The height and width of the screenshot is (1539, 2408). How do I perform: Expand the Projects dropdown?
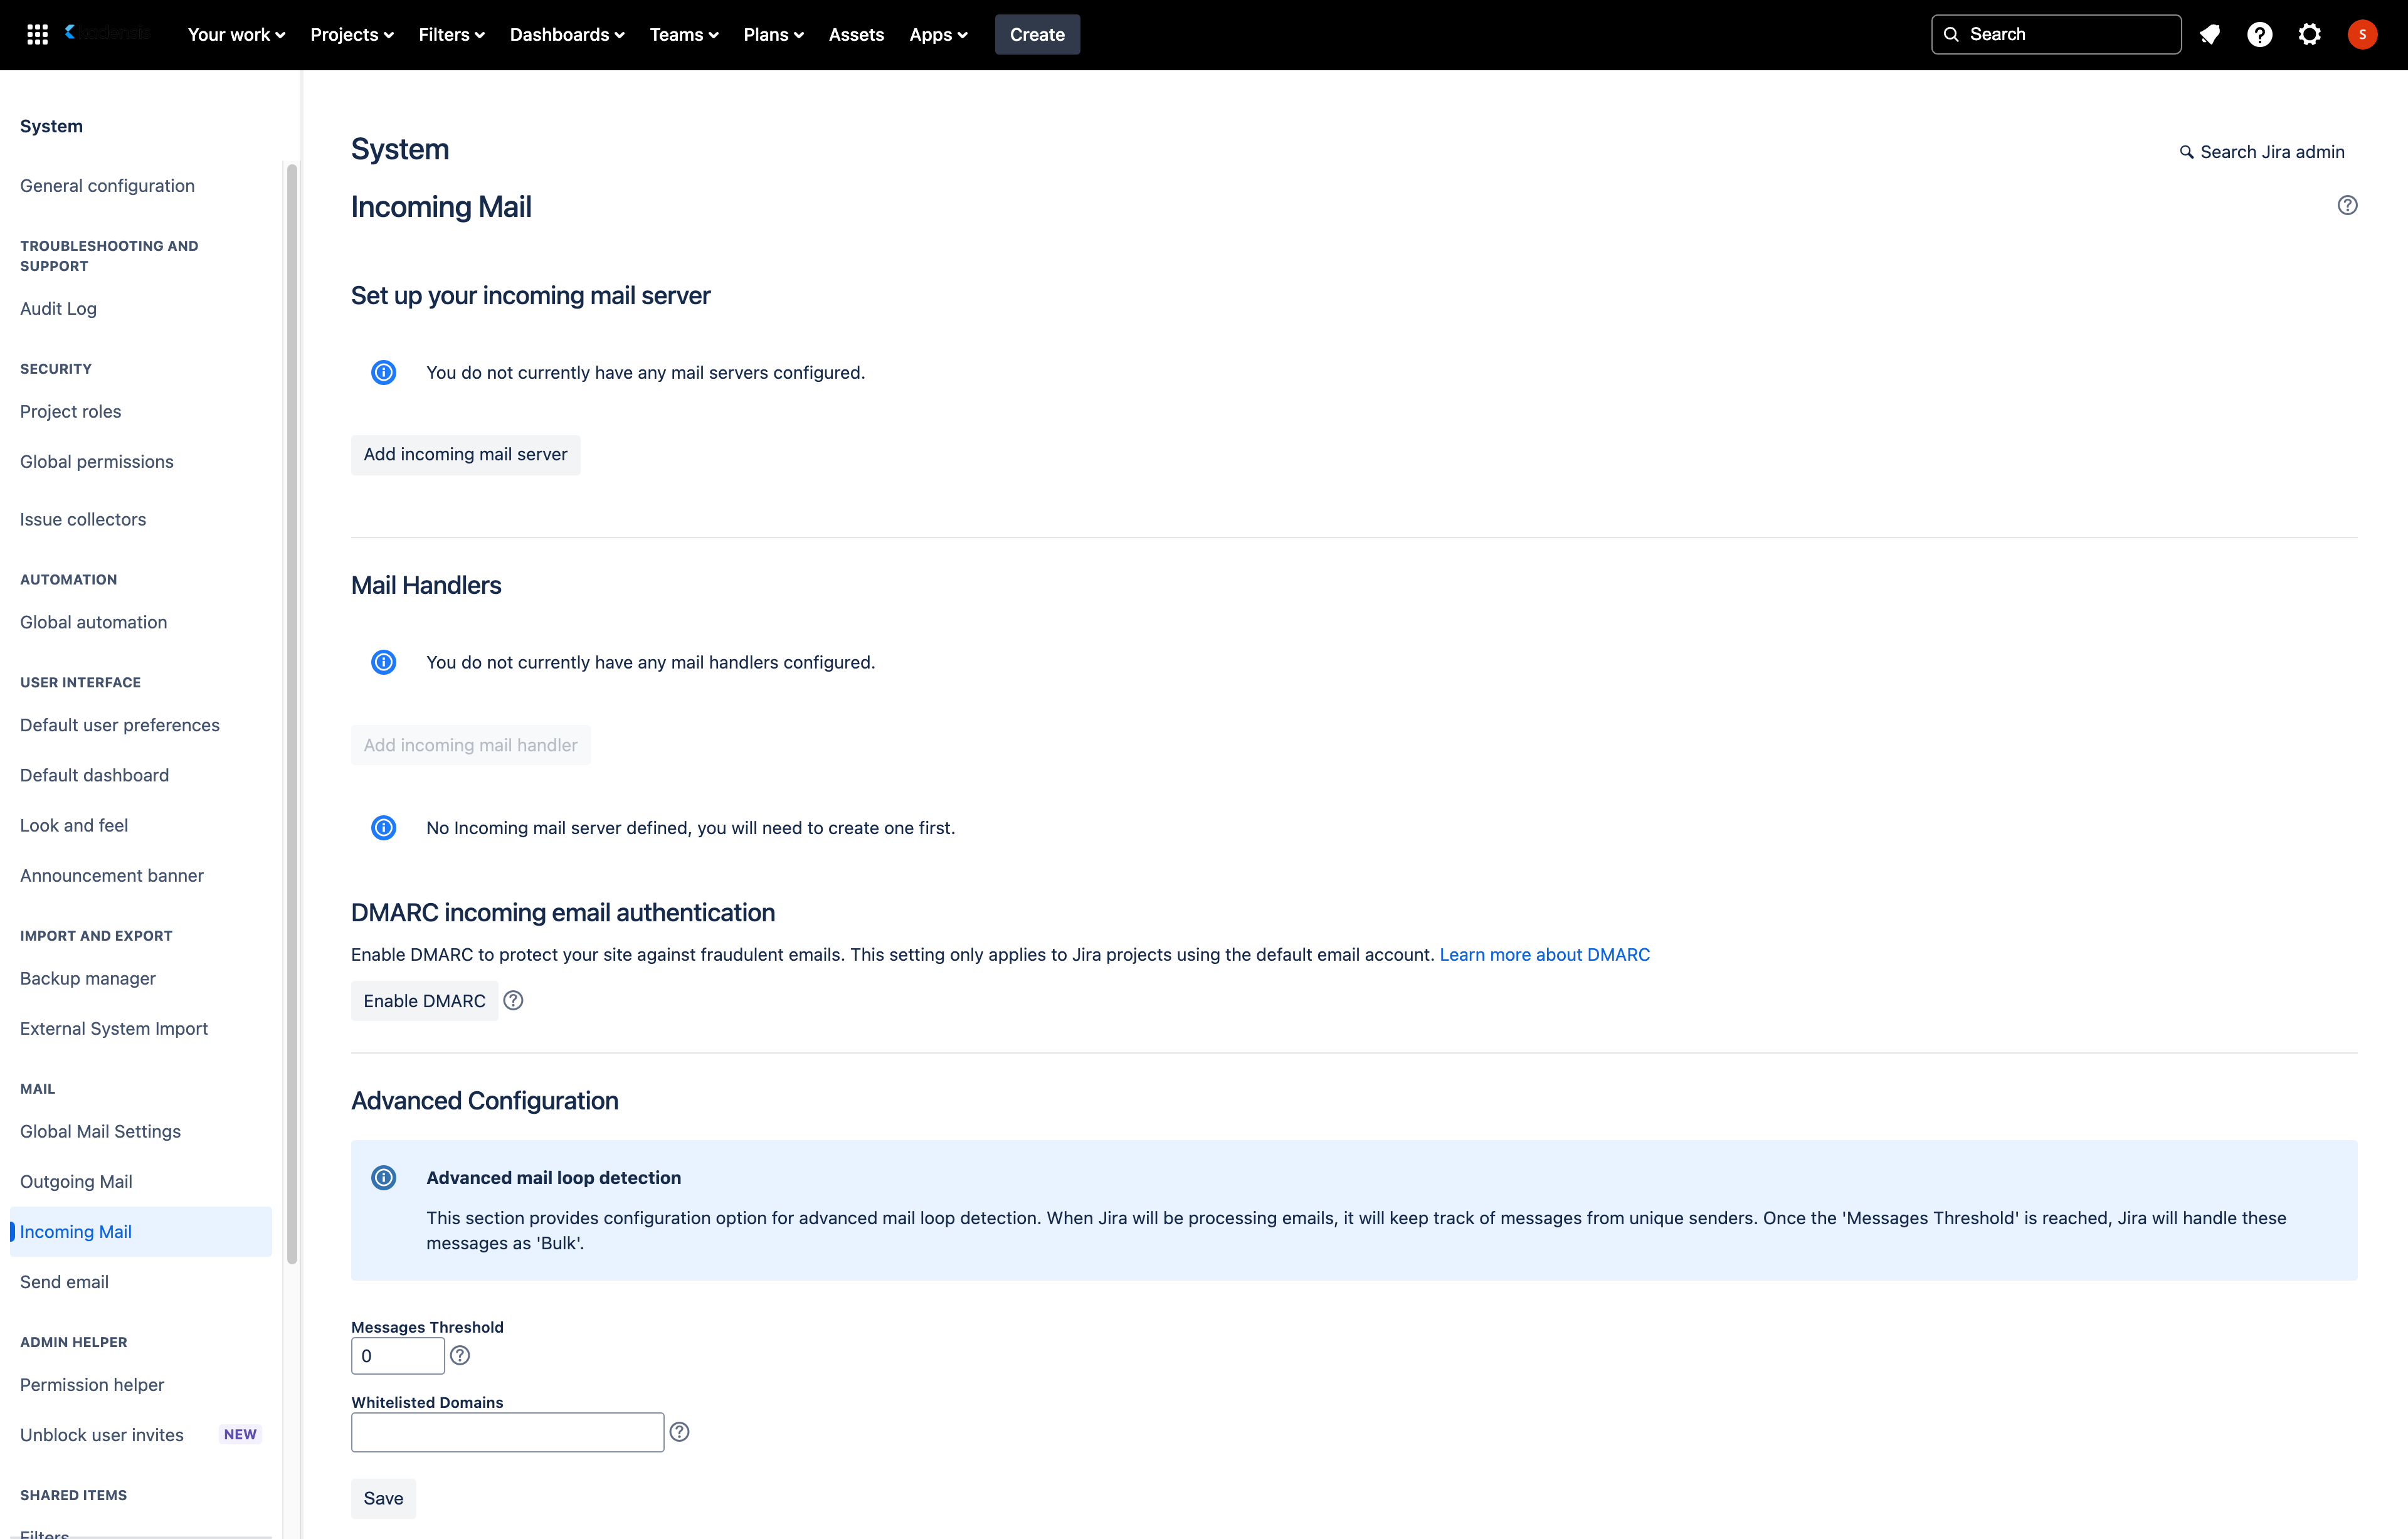pyautogui.click(x=352, y=35)
